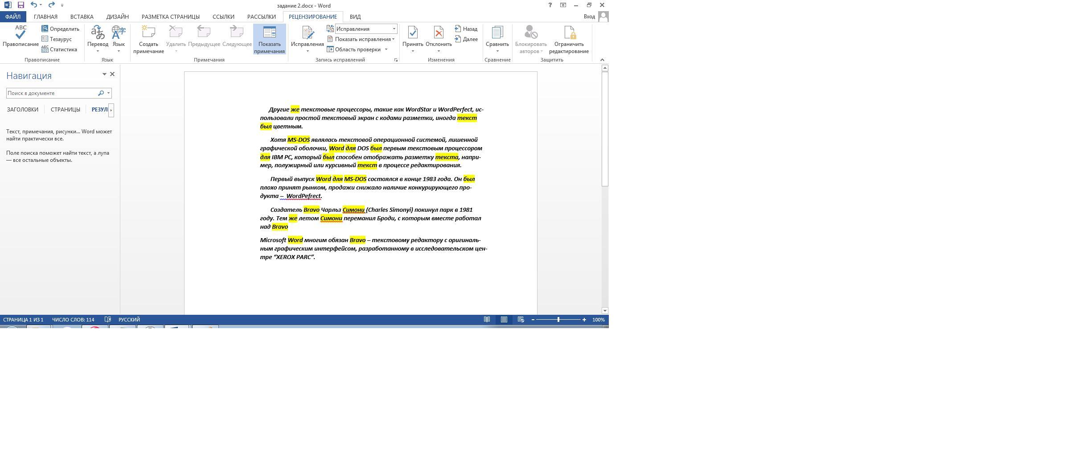
Task: Switch to Read Mode view
Action: click(487, 320)
